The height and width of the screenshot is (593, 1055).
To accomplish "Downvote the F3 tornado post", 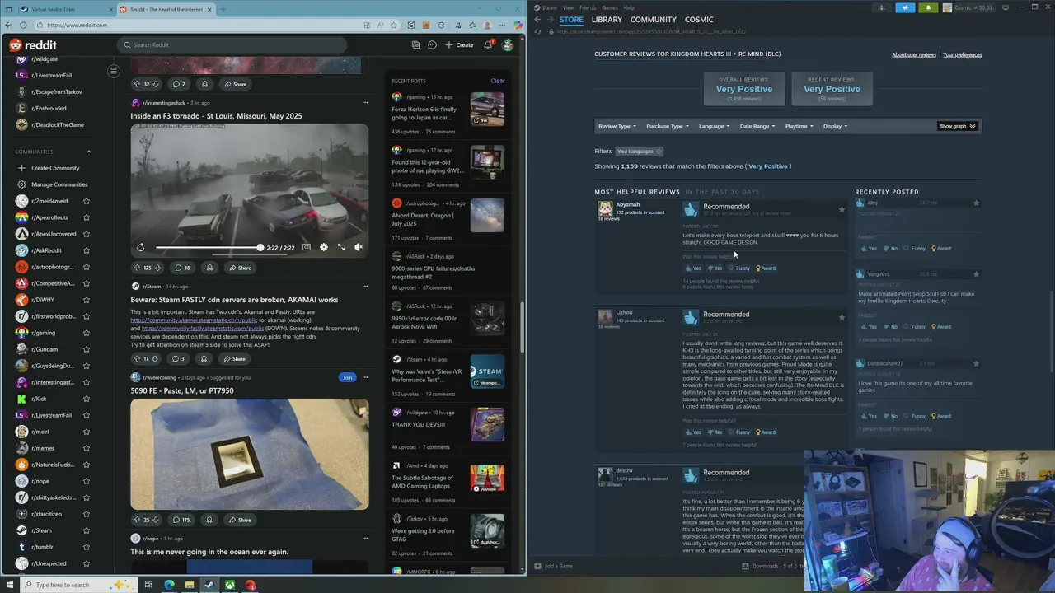I will click(157, 268).
